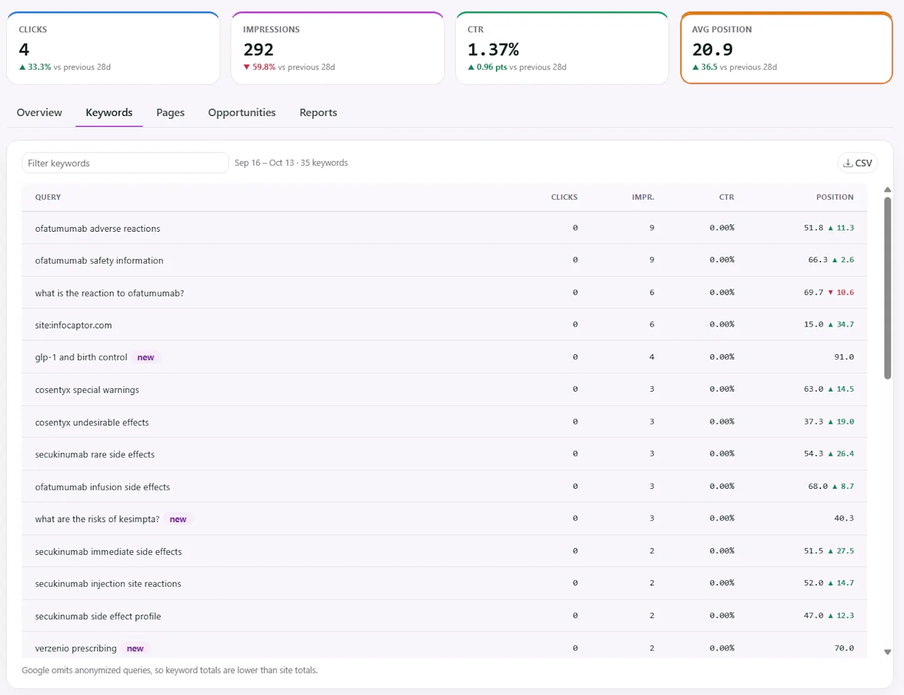This screenshot has height=695, width=904.
Task: Click query 'ofatumumab adverse reactions'
Action: pos(98,228)
